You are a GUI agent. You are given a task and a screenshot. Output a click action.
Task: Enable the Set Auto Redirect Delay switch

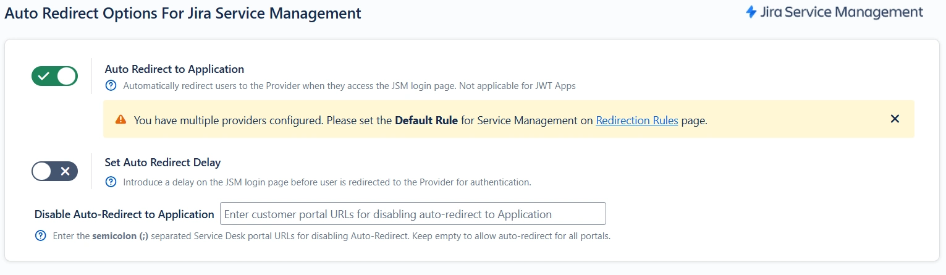click(x=54, y=171)
